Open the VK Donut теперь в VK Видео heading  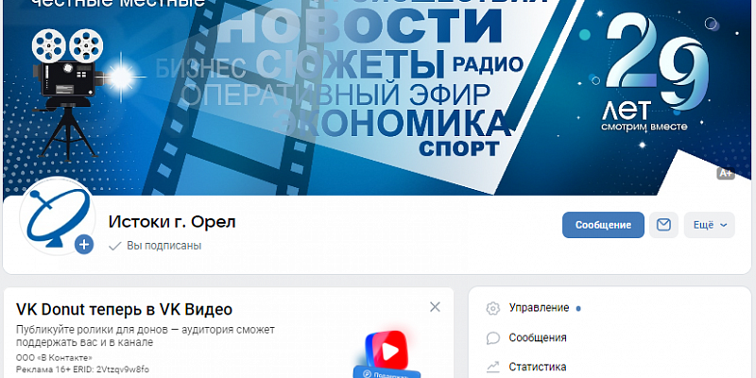pos(124,310)
